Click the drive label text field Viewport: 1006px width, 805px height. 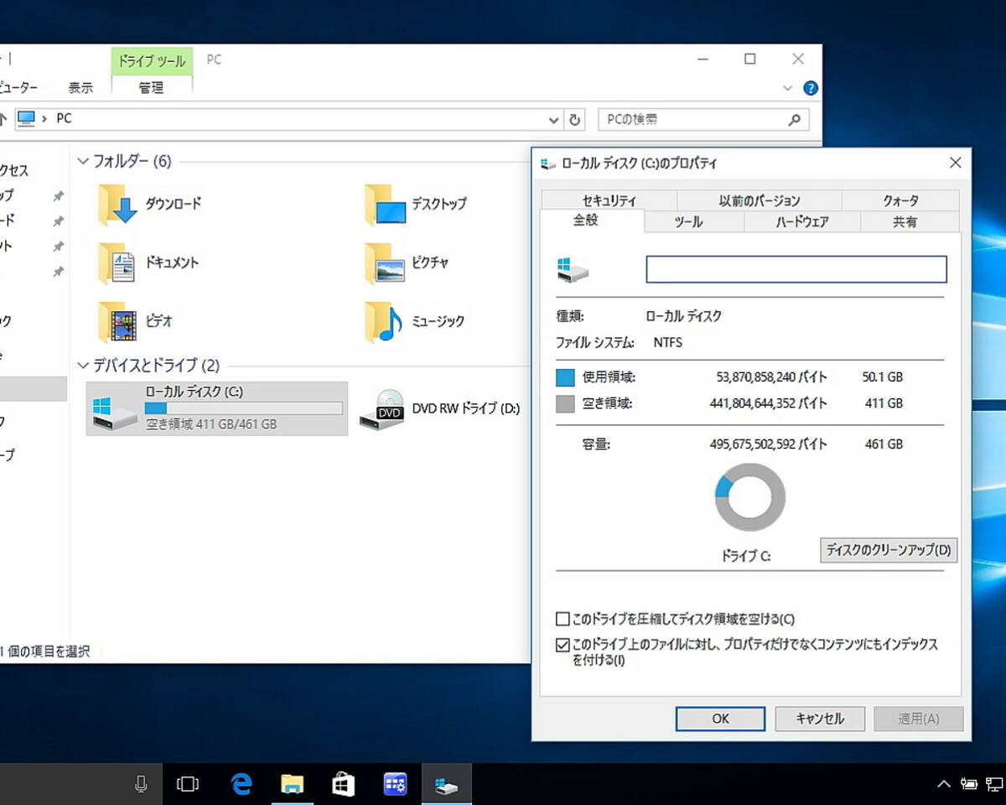click(x=796, y=269)
